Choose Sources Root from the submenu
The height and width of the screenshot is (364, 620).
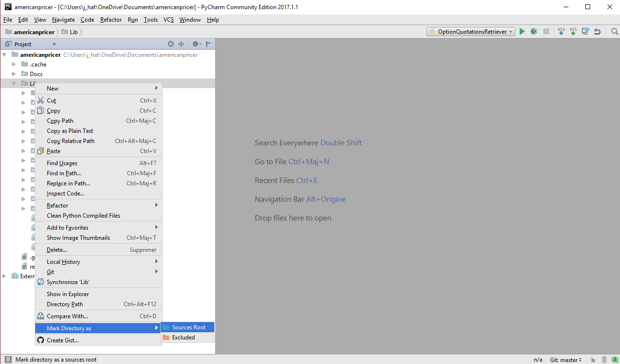click(187, 327)
